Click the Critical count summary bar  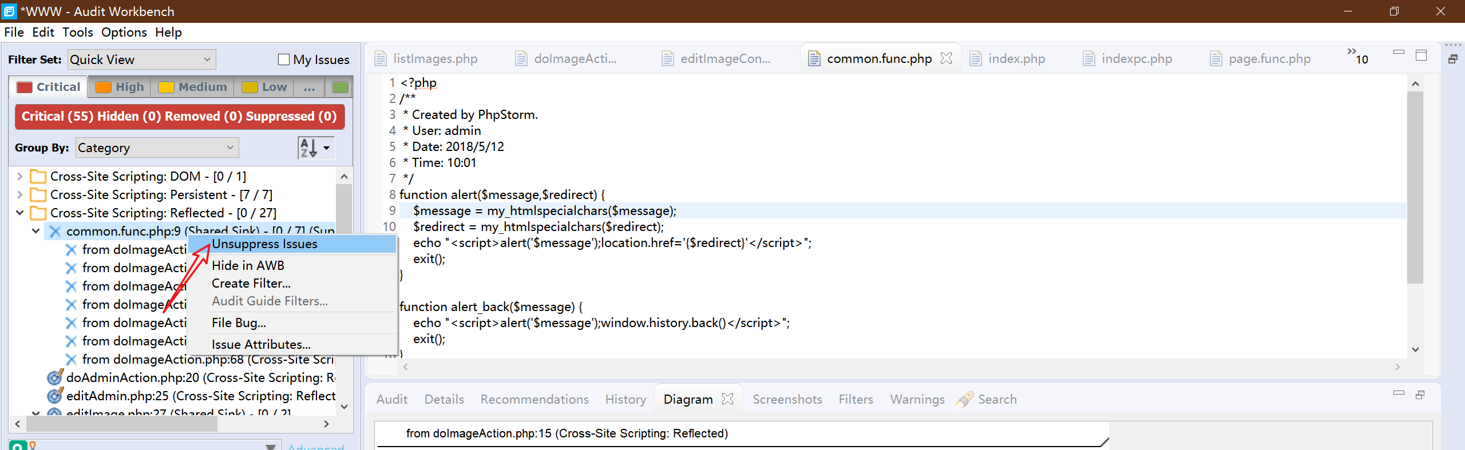179,117
